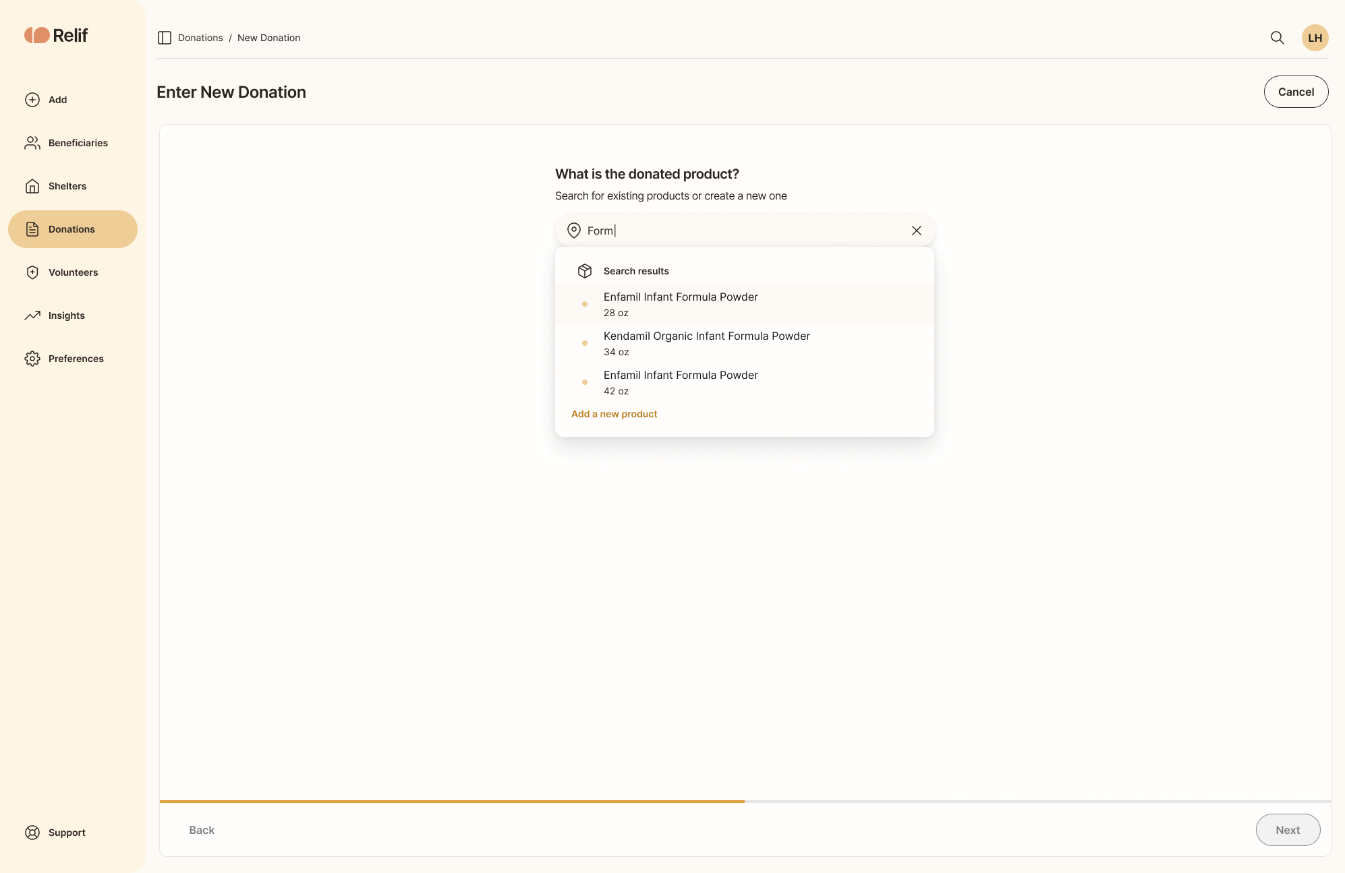The height and width of the screenshot is (873, 1345).
Task: Click the donation step progress bar
Action: (x=745, y=802)
